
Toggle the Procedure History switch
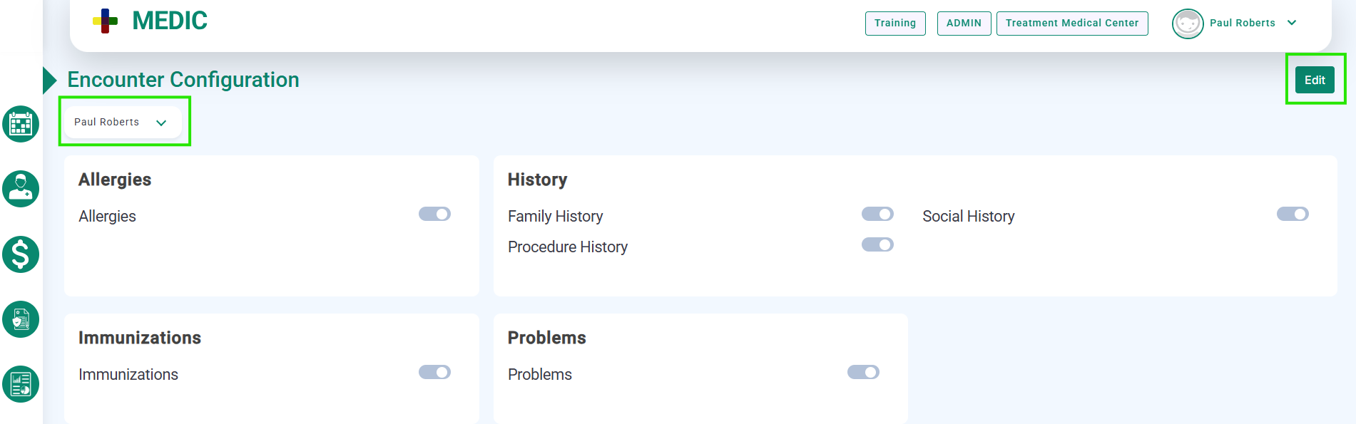(877, 244)
